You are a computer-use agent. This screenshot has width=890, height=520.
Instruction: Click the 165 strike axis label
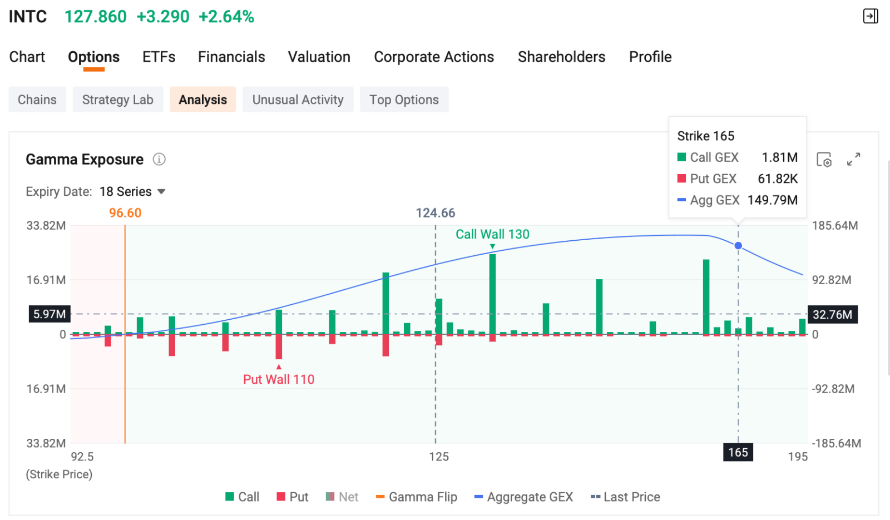coord(738,452)
